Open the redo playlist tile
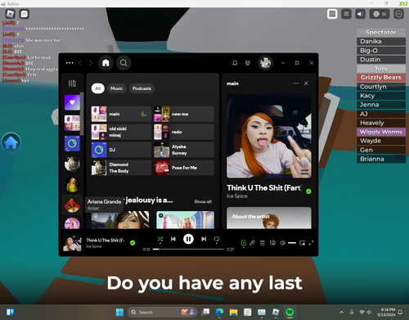Image resolution: width=409 pixels, height=320 pixels. [x=184, y=132]
